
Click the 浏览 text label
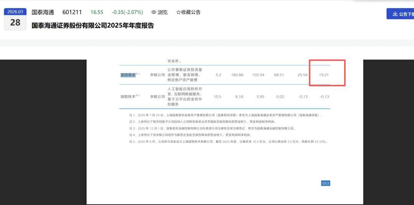(x=163, y=12)
